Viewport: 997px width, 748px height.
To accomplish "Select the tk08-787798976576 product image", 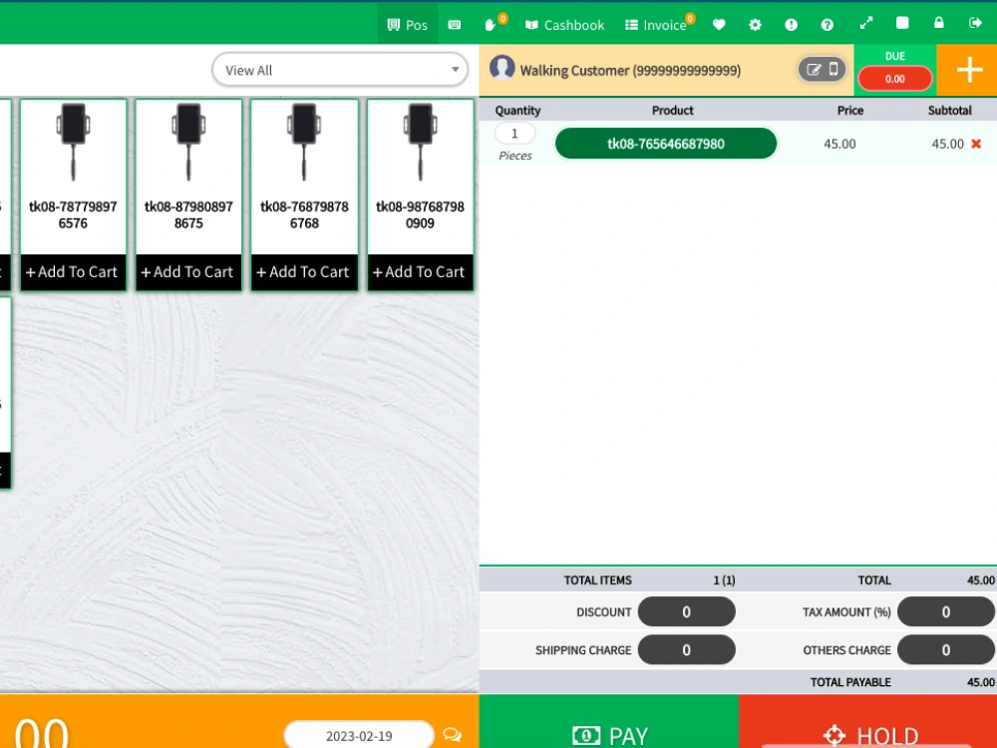I will coord(73,143).
